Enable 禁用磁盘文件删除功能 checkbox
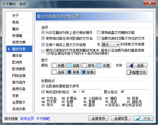158x125 pixels. point(99,32)
